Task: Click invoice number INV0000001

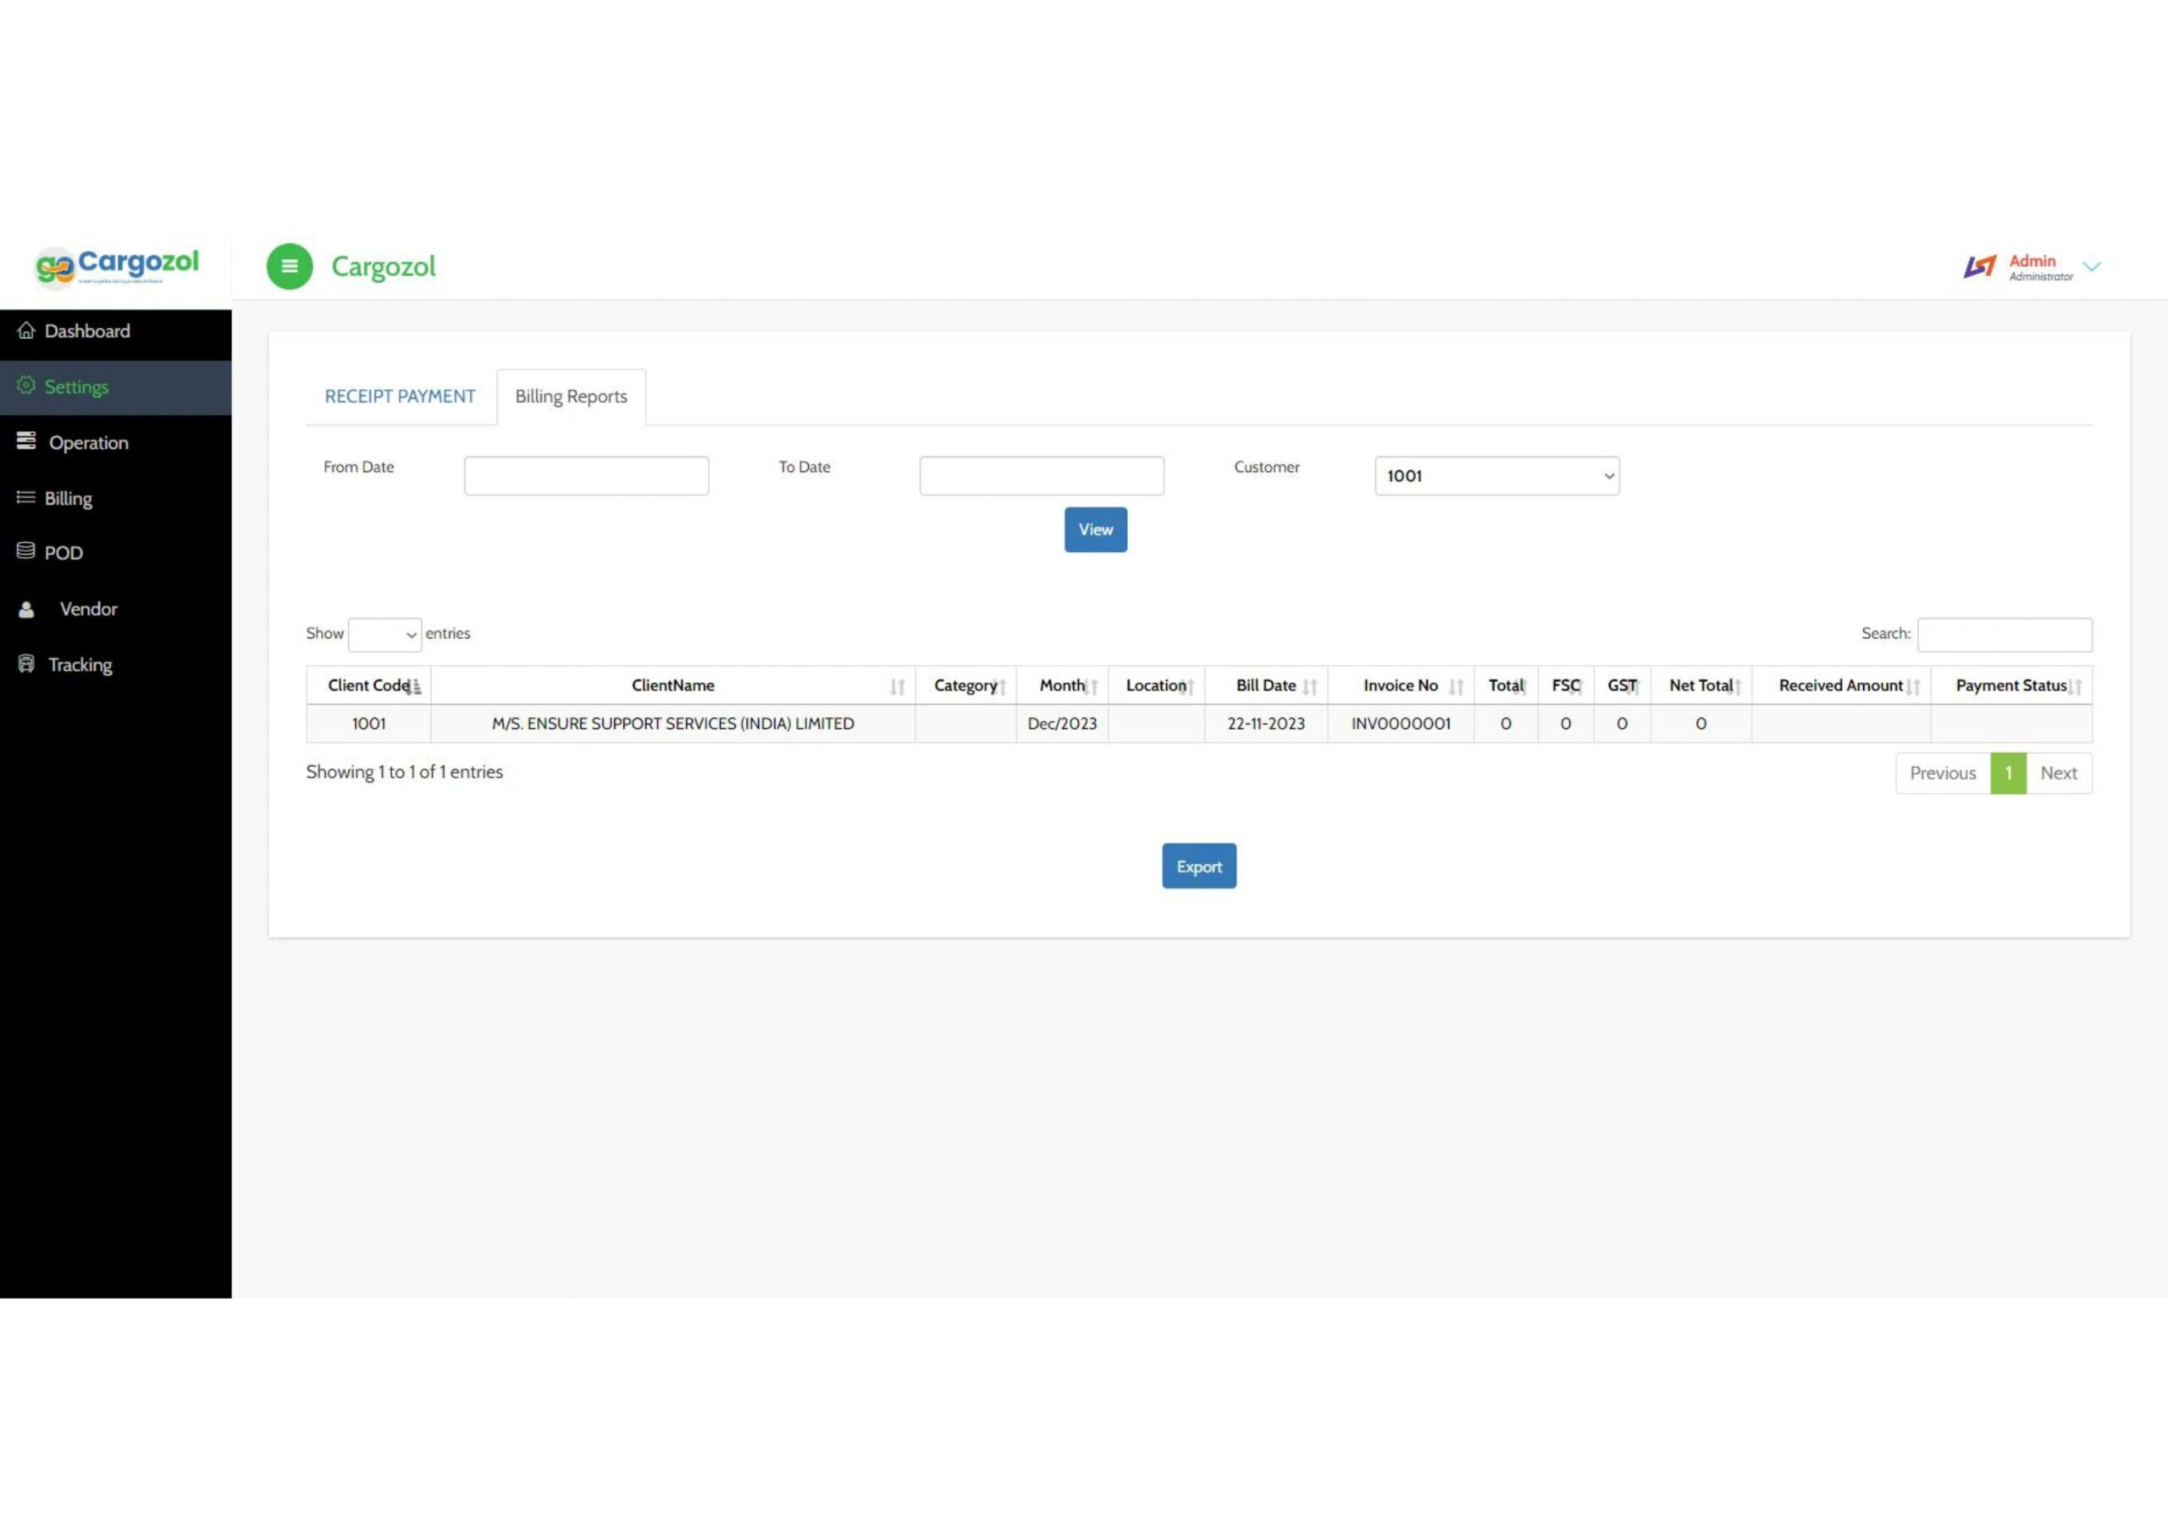Action: click(x=1401, y=723)
